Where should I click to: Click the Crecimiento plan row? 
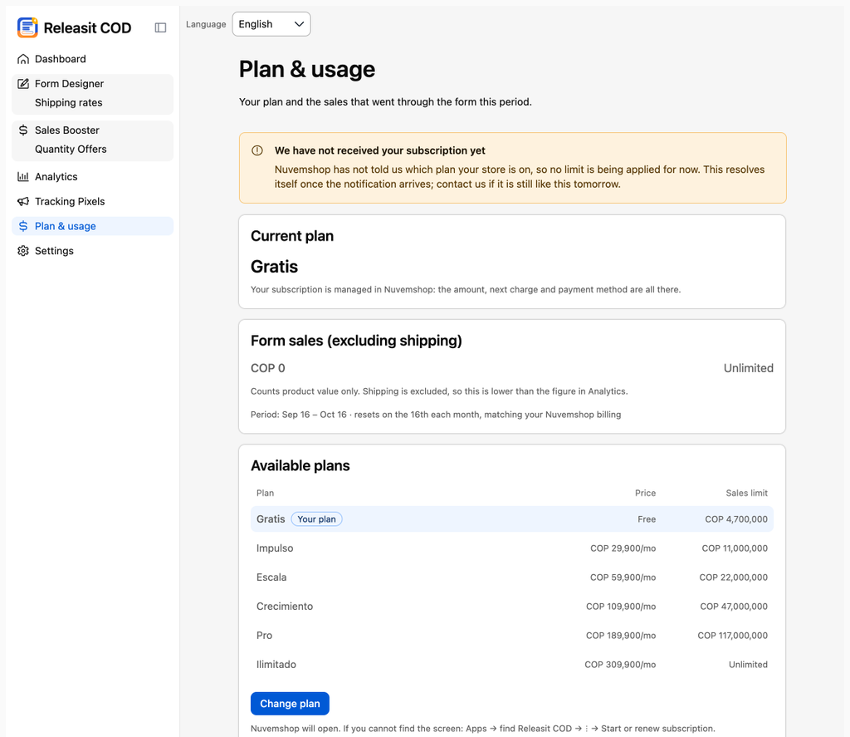coord(511,607)
